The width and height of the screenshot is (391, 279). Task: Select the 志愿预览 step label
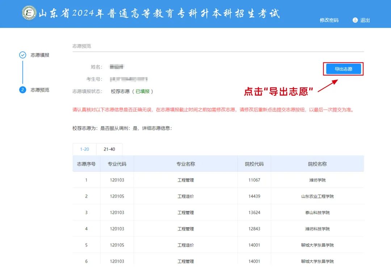tap(40, 90)
